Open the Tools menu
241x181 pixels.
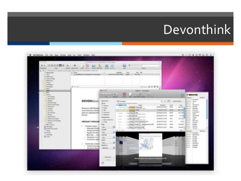[x=79, y=55]
